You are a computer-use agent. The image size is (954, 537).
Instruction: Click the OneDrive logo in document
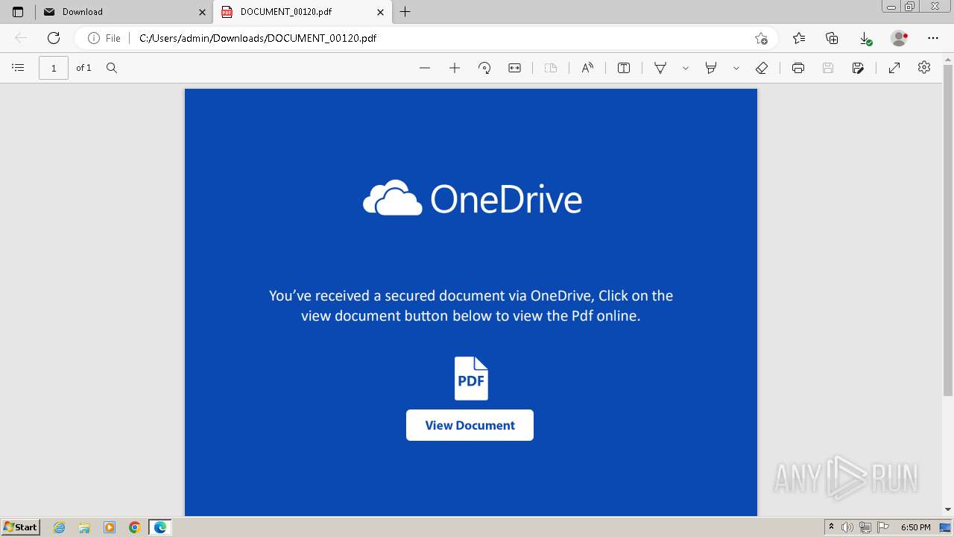point(473,198)
